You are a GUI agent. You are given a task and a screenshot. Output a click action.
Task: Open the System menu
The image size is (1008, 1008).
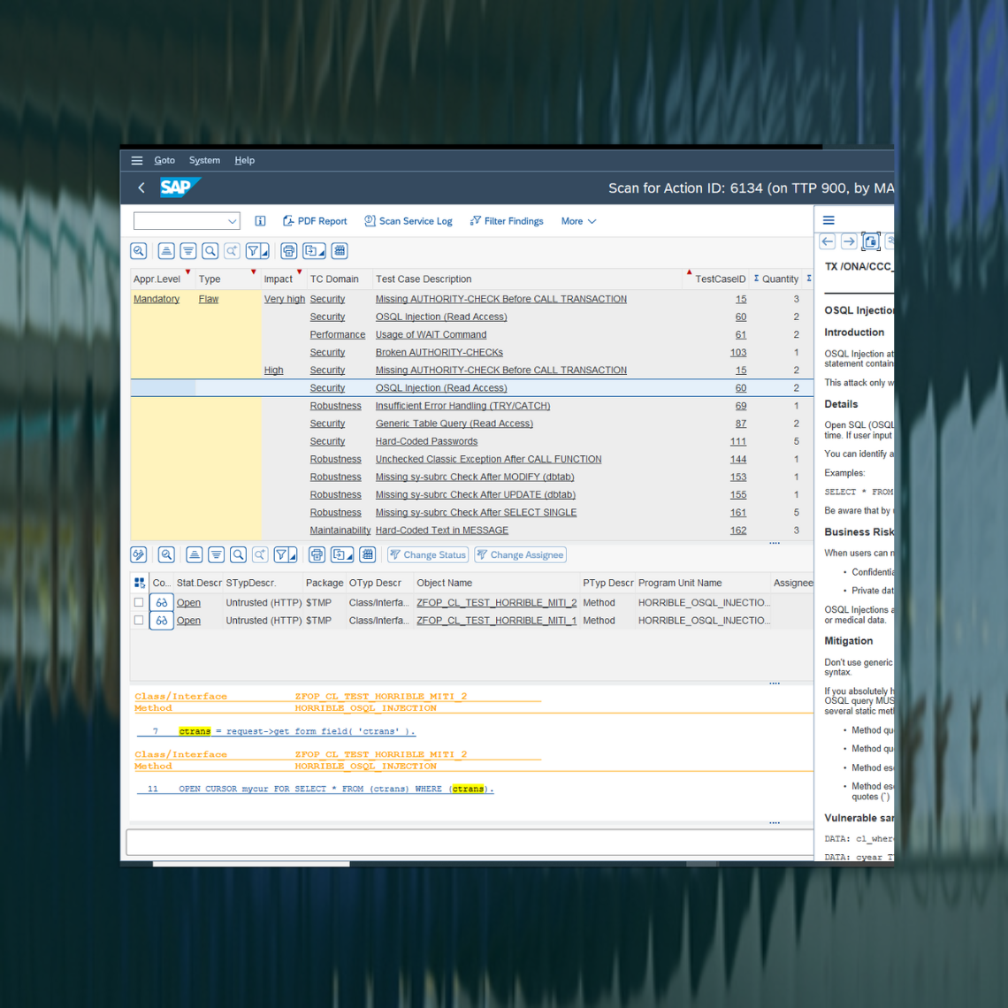click(x=204, y=161)
